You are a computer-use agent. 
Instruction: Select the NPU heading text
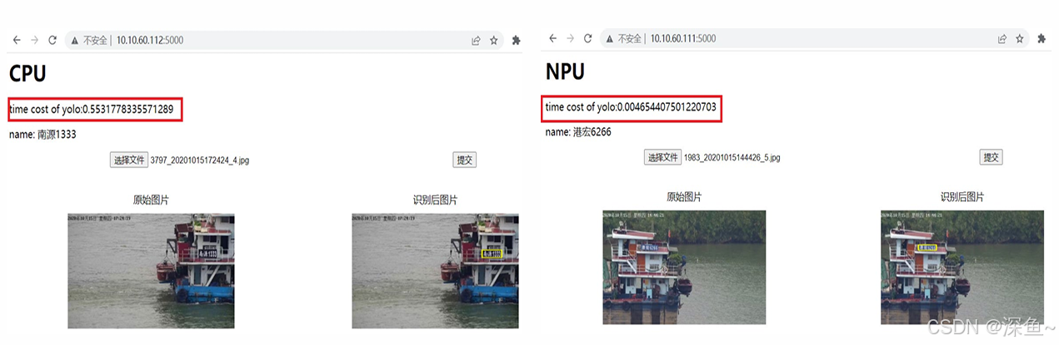point(565,71)
